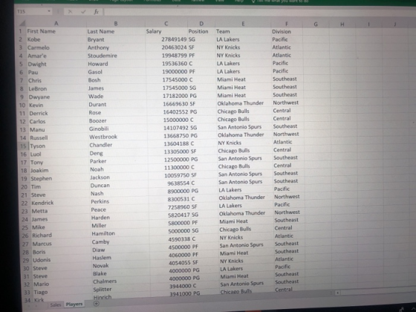Screen dimensions: 416x312
Task: Click the formula bar Enter checkmark icon
Action: tap(83, 12)
